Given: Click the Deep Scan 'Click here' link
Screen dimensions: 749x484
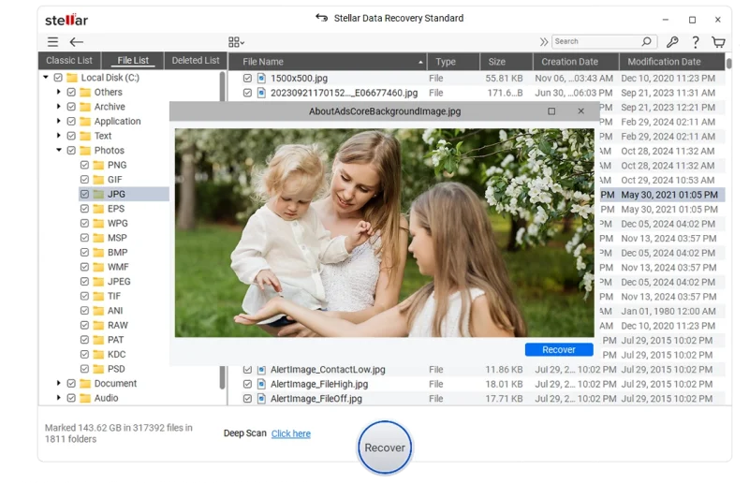Looking at the screenshot, I should [x=290, y=433].
